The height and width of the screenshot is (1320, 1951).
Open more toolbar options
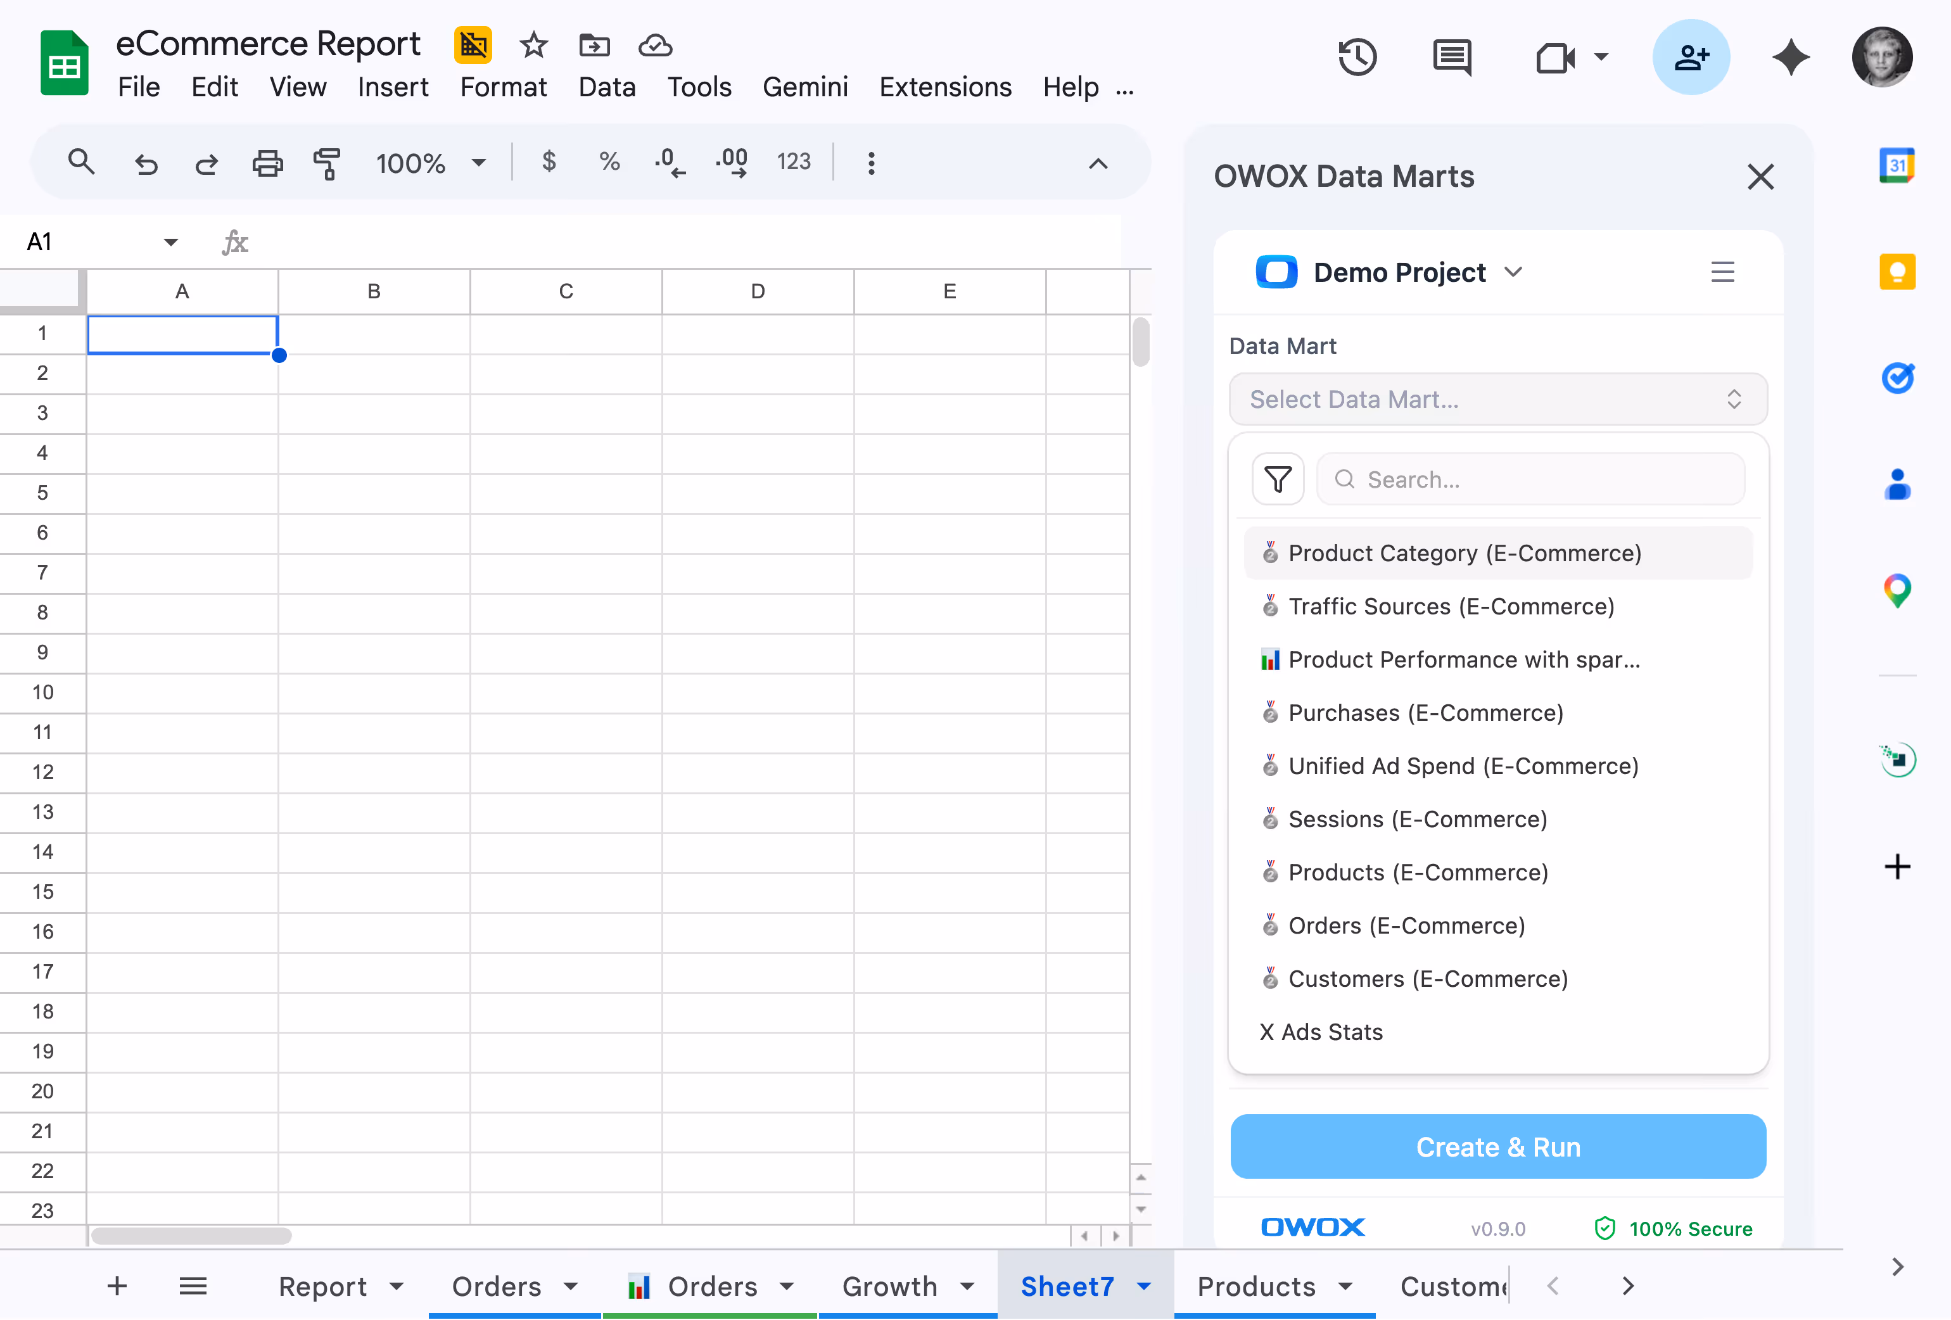pos(872,163)
